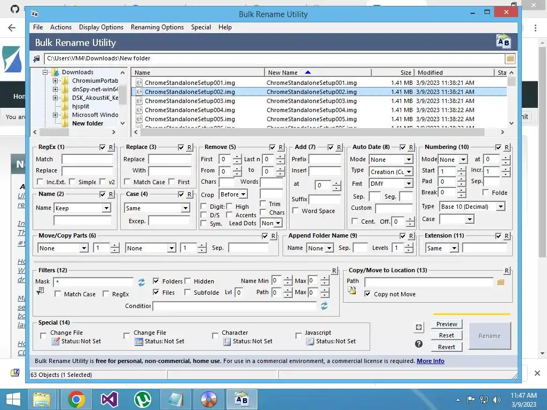Open the Extension dropdown showing Same
This screenshot has width=547, height=410.
442,248
